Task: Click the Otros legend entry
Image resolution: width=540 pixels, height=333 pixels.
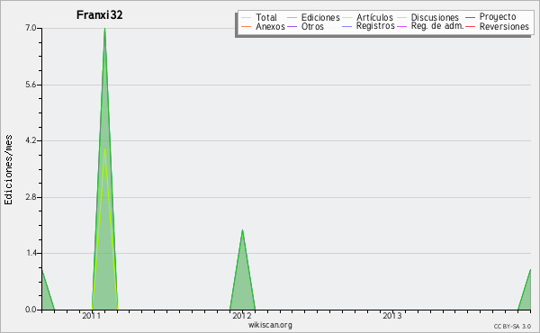Action: tap(305, 26)
